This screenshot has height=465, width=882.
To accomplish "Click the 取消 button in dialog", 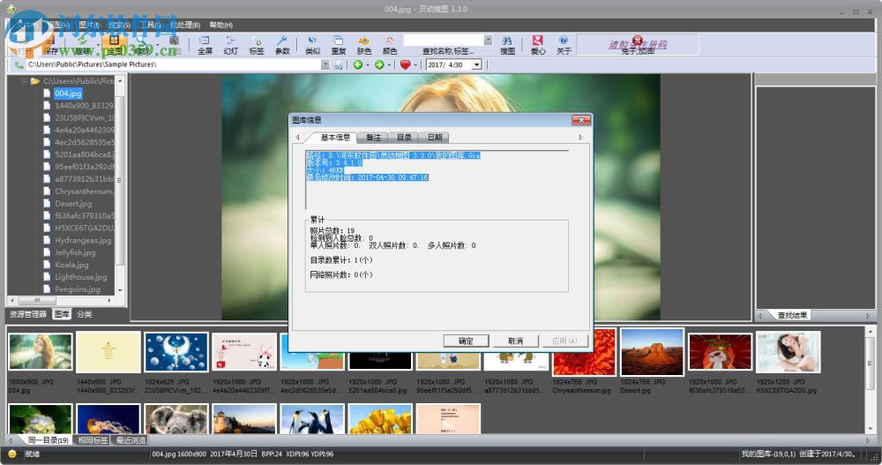I will coord(515,341).
